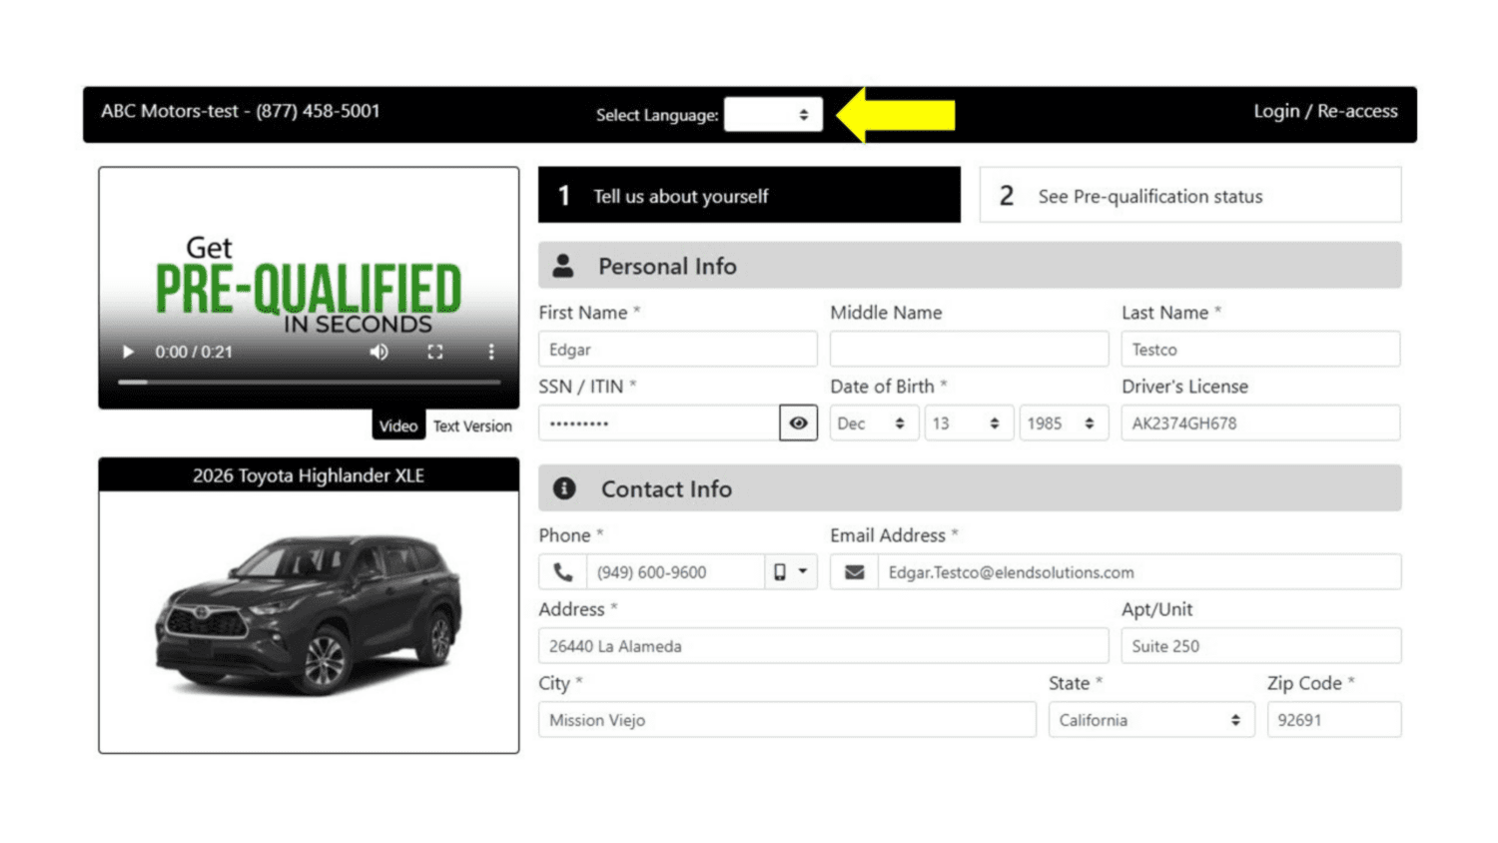Click the Personal Info person icon

pos(564,265)
